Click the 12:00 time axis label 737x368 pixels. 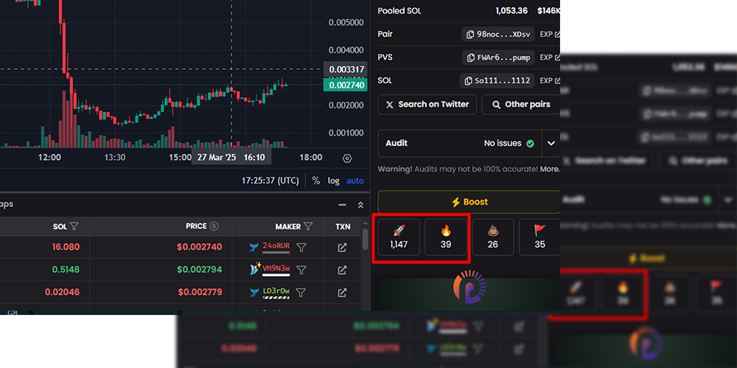click(49, 158)
